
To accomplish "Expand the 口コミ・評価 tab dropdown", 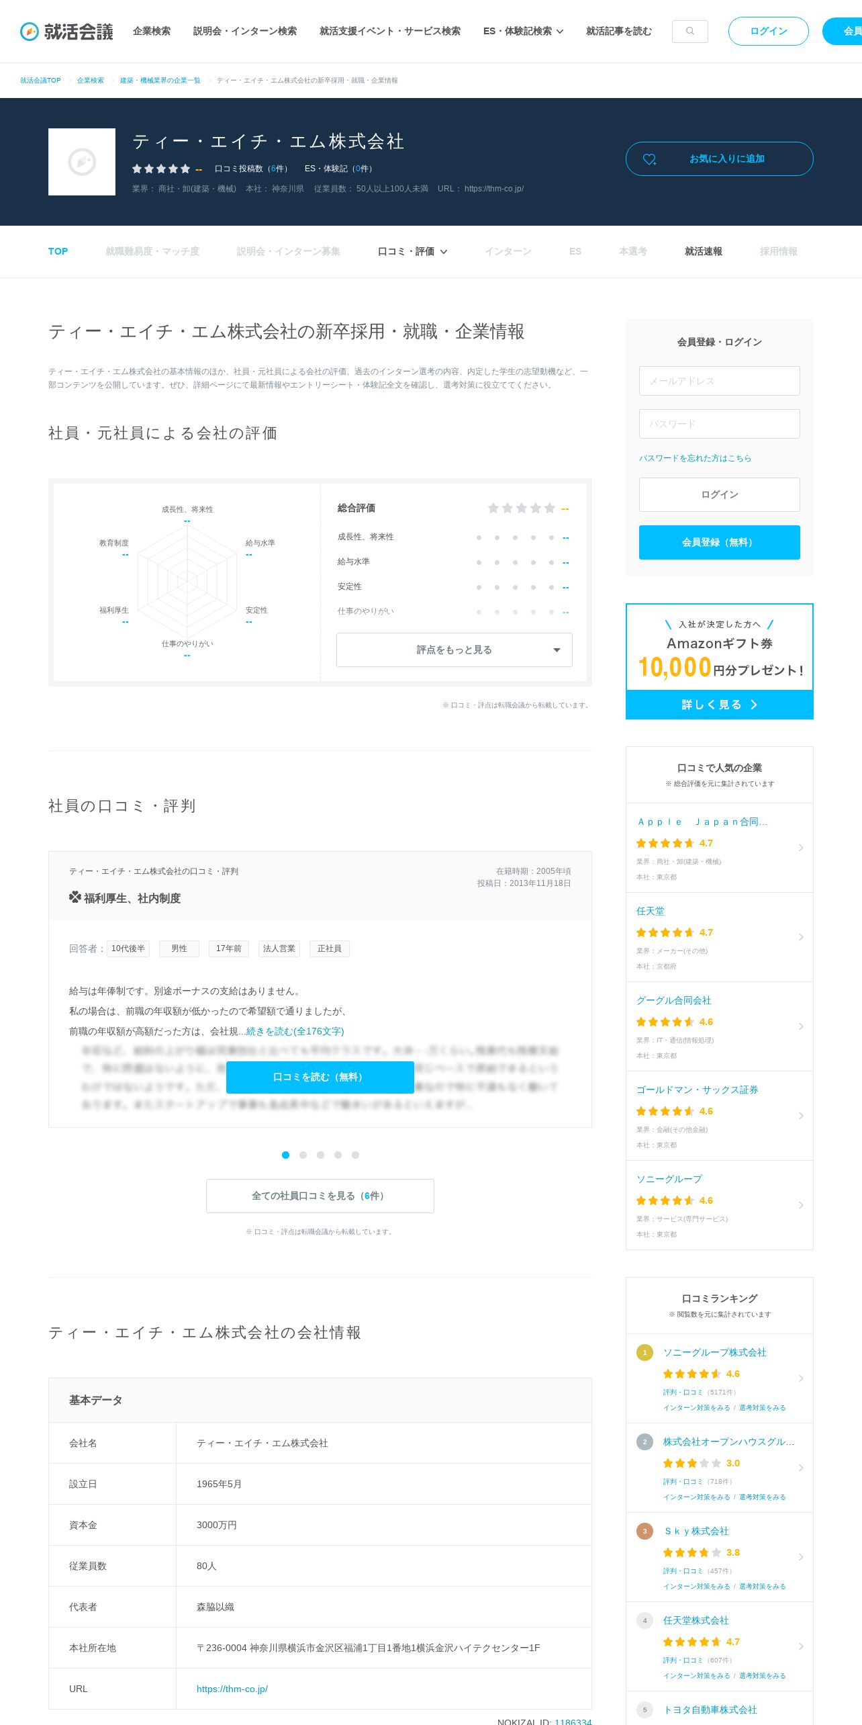I will [412, 251].
